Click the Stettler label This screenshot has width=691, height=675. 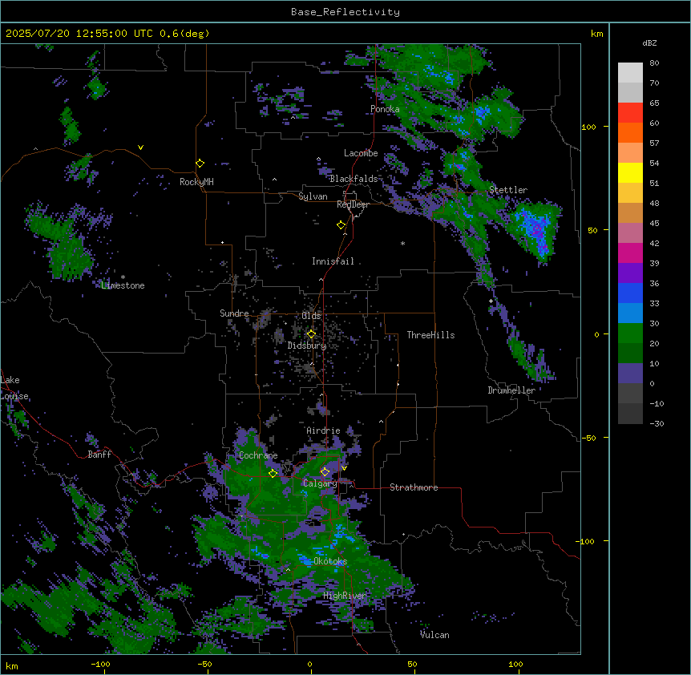(x=508, y=190)
